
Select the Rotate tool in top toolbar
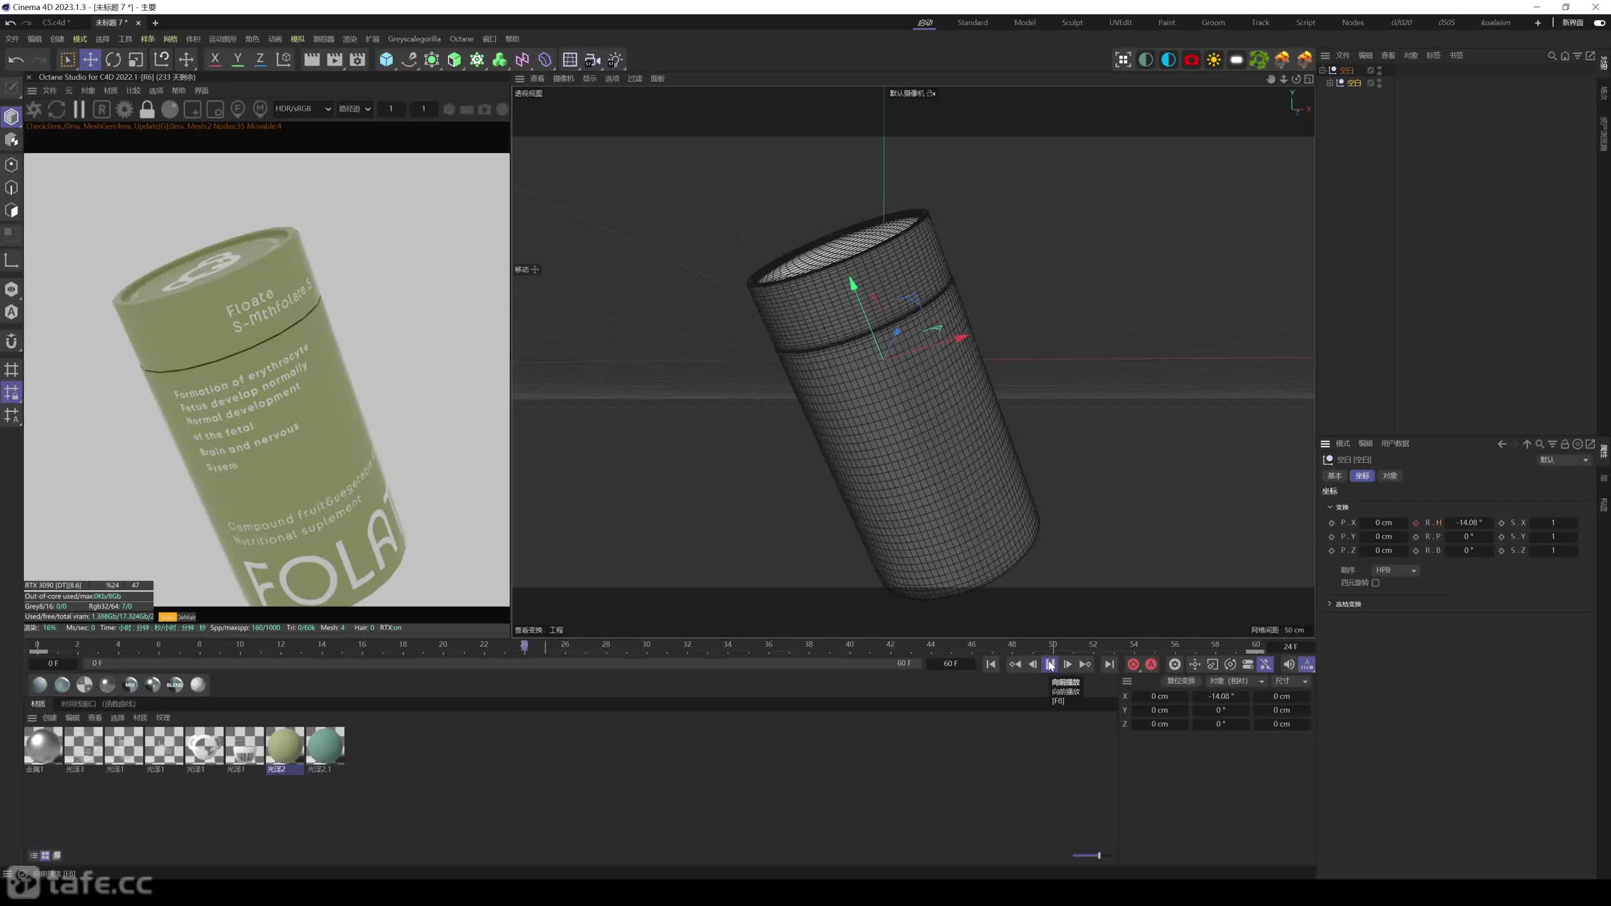(113, 60)
